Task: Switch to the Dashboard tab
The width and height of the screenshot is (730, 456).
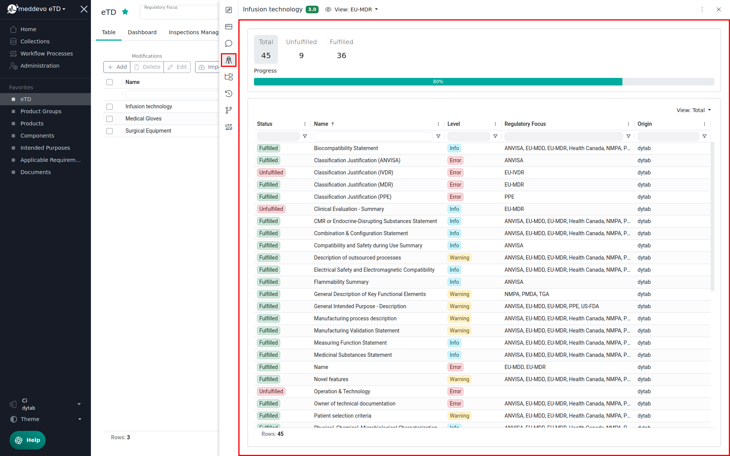Action: 142,32
